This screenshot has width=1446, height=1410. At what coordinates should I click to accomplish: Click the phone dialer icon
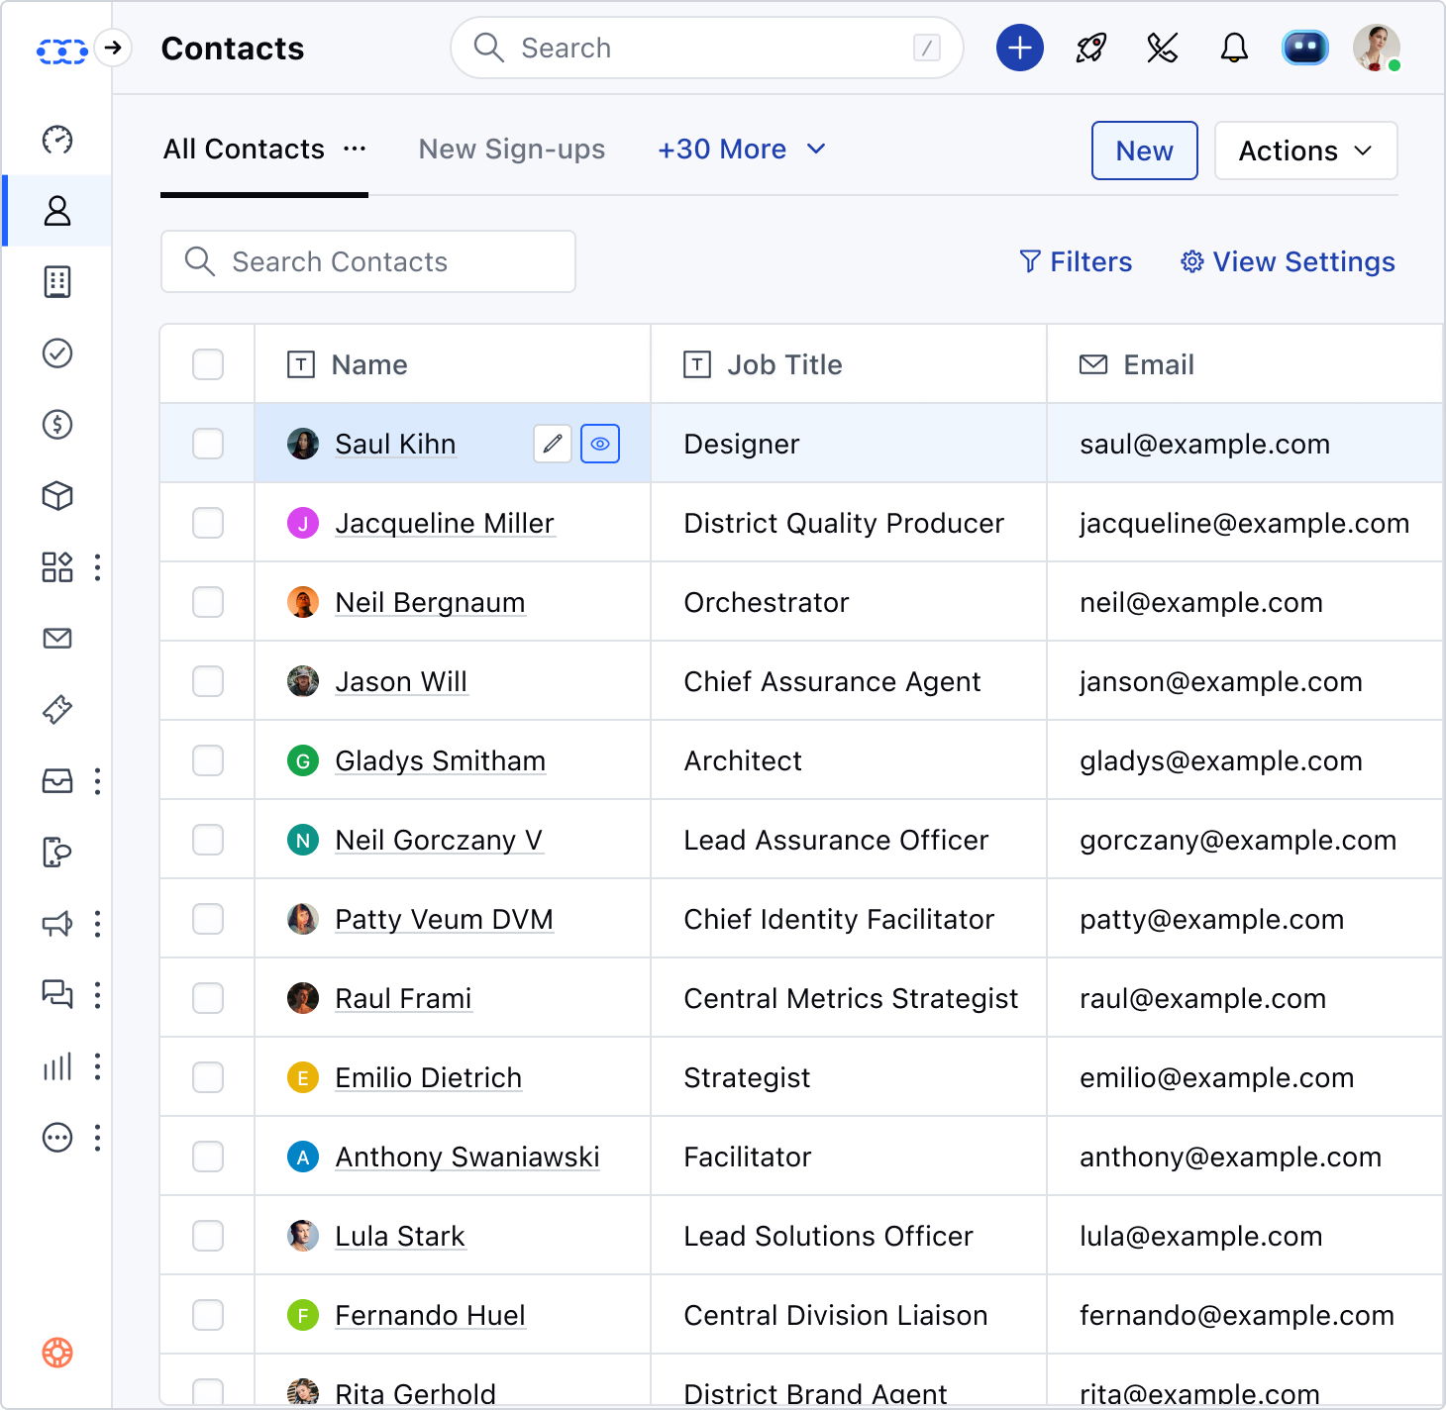point(1162,48)
